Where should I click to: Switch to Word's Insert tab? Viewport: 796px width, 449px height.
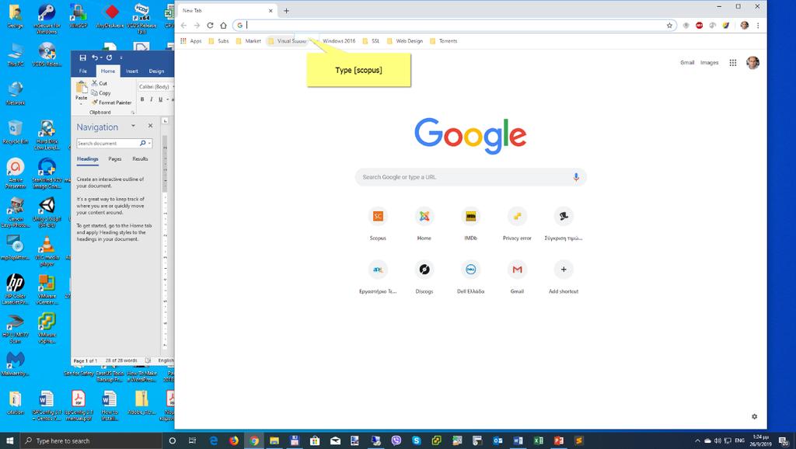click(132, 71)
